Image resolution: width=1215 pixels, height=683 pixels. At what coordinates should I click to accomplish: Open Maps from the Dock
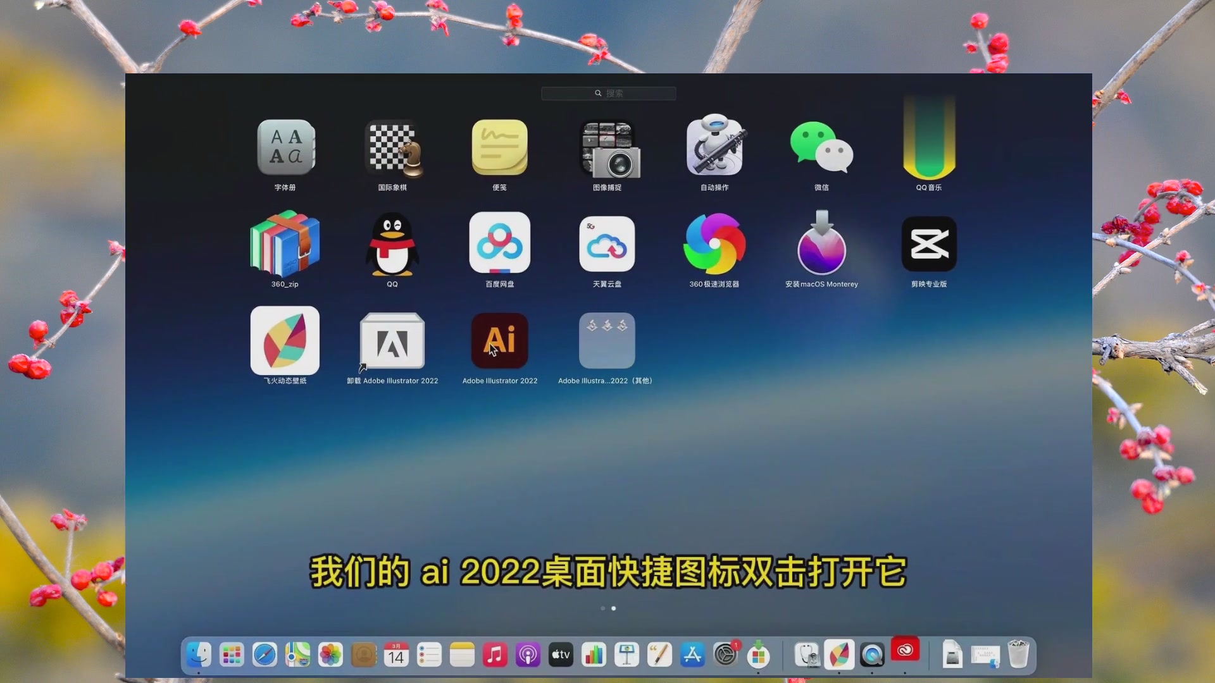click(297, 655)
